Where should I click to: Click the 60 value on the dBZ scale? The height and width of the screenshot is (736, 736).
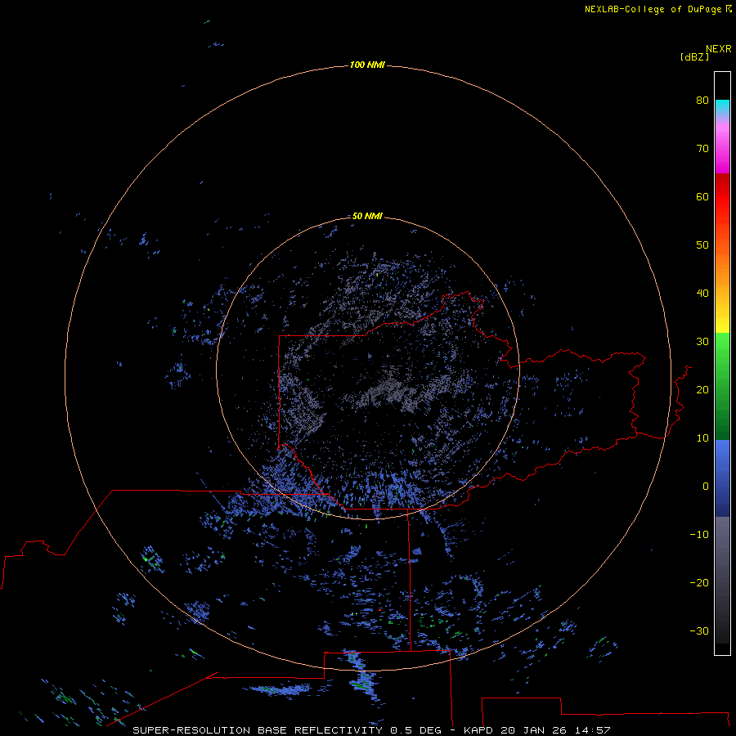click(x=702, y=196)
